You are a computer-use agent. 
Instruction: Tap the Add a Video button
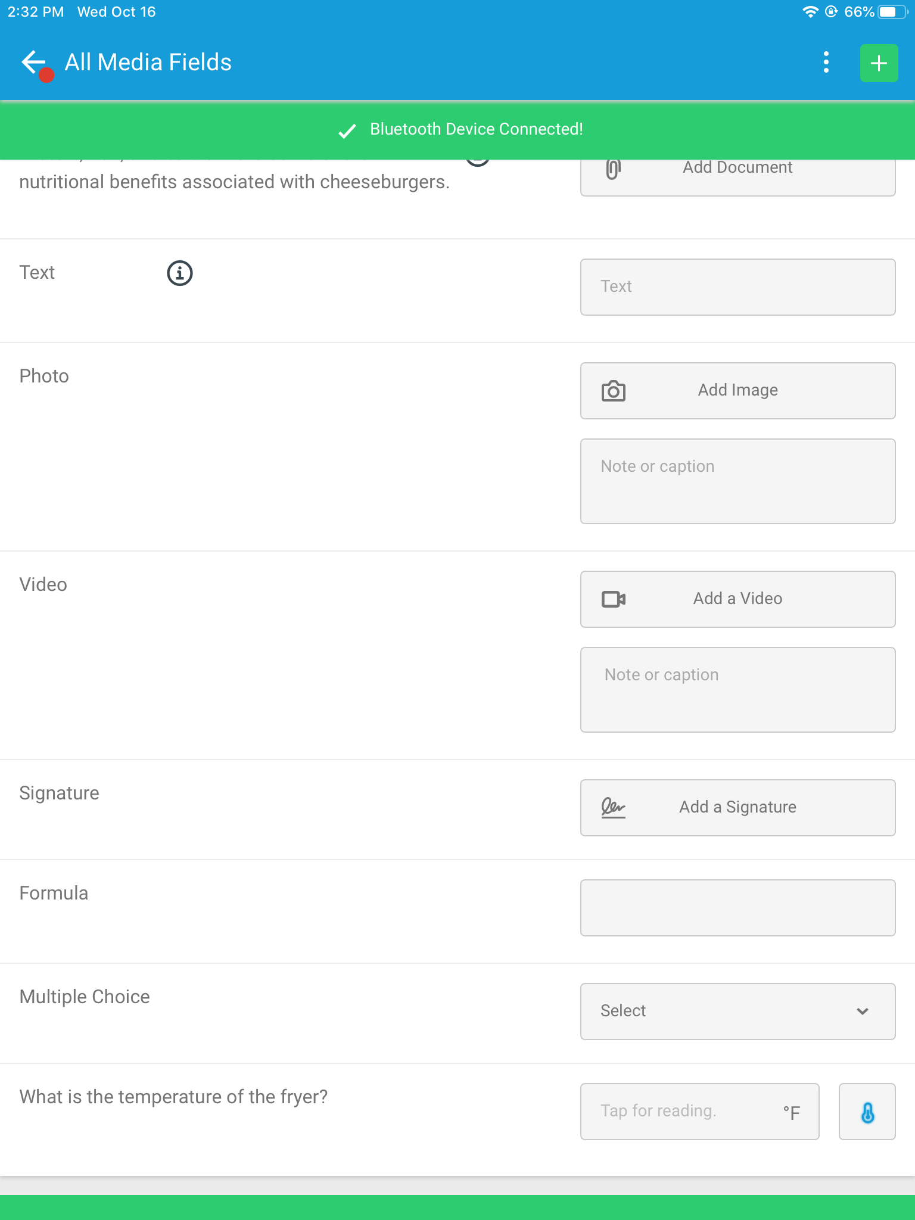[738, 599]
